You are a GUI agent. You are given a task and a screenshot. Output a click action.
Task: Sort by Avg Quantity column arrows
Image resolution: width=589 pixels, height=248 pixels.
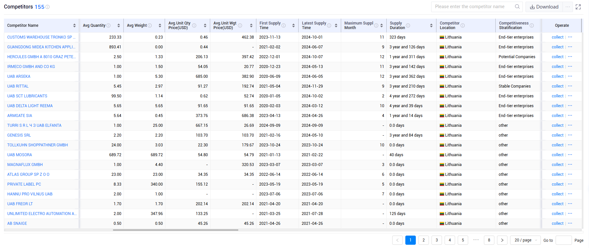click(x=119, y=25)
